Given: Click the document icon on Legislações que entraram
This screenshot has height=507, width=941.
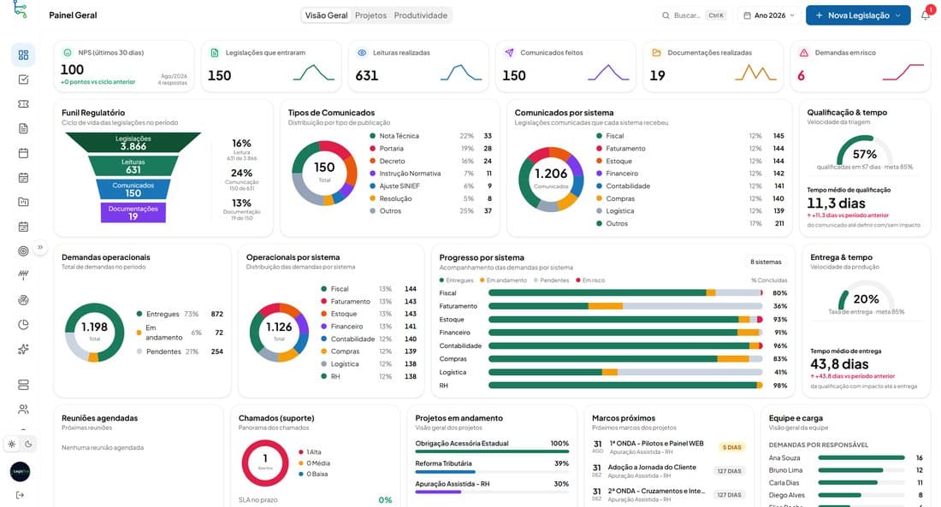Looking at the screenshot, I should 215,53.
